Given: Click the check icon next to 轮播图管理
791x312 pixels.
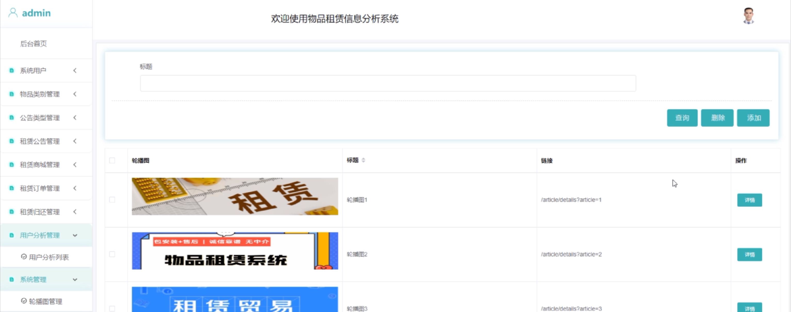Looking at the screenshot, I should (24, 301).
